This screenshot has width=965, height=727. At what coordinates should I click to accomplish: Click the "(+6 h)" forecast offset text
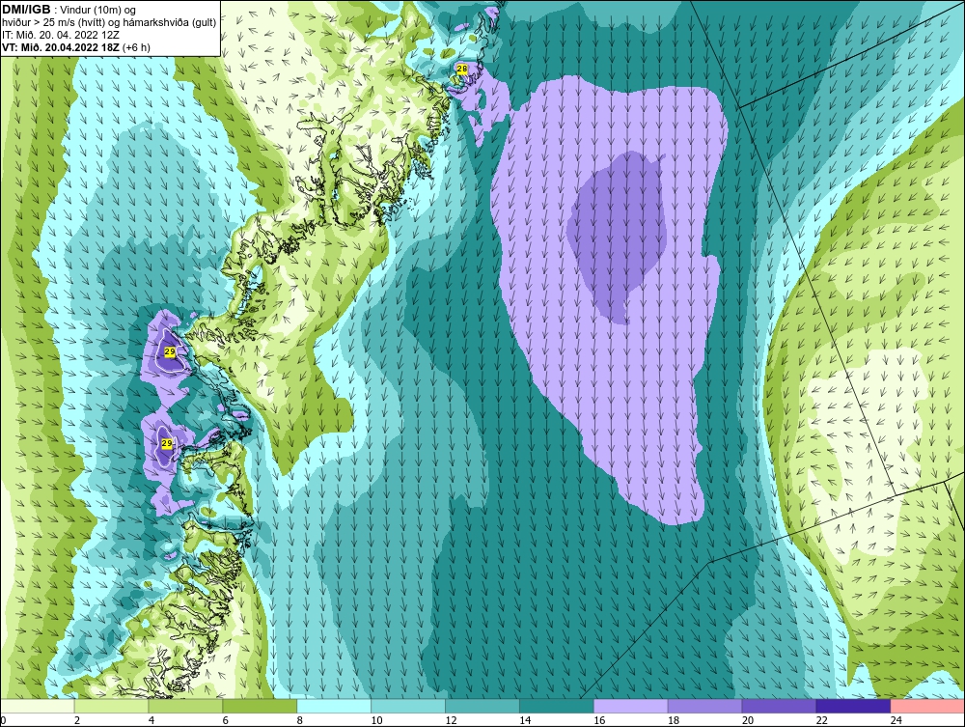(136, 47)
